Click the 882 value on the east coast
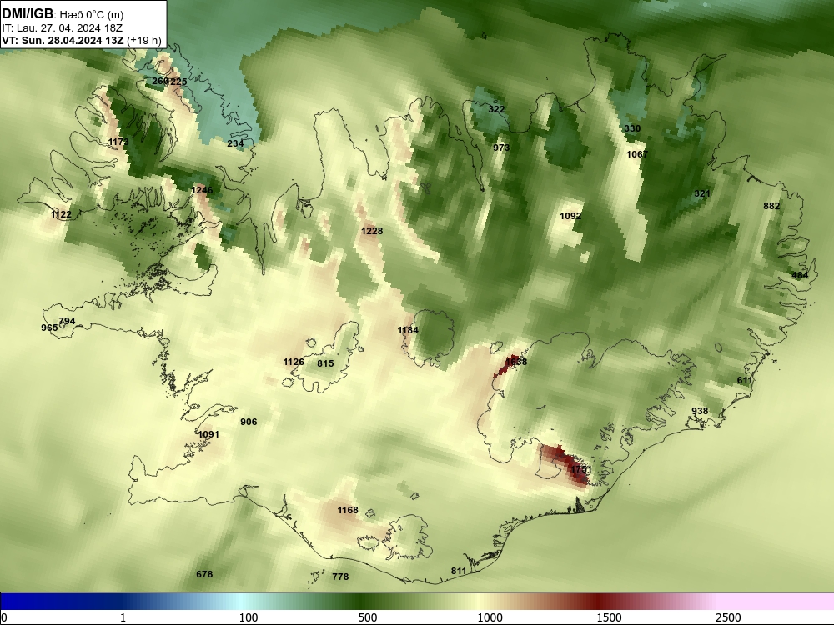Image resolution: width=834 pixels, height=625 pixels. coord(771,206)
